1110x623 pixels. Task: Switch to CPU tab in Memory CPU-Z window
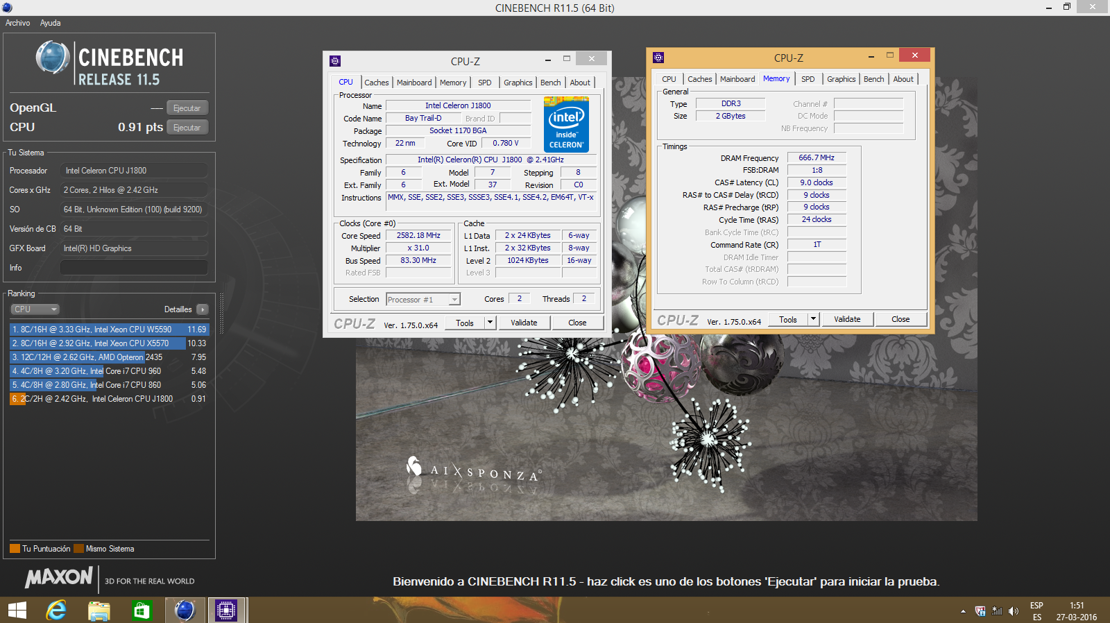tap(669, 79)
